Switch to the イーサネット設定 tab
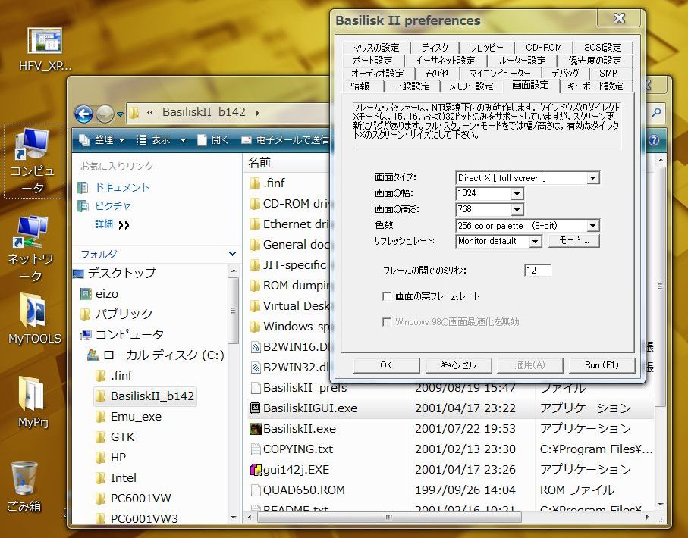 click(x=445, y=60)
